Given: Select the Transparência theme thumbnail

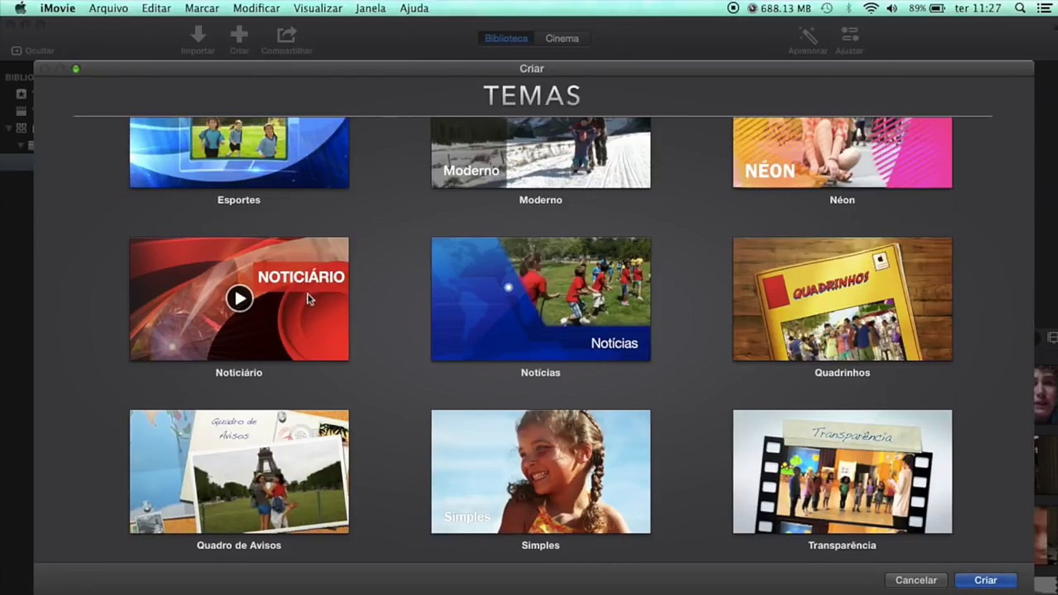Looking at the screenshot, I should tap(842, 472).
